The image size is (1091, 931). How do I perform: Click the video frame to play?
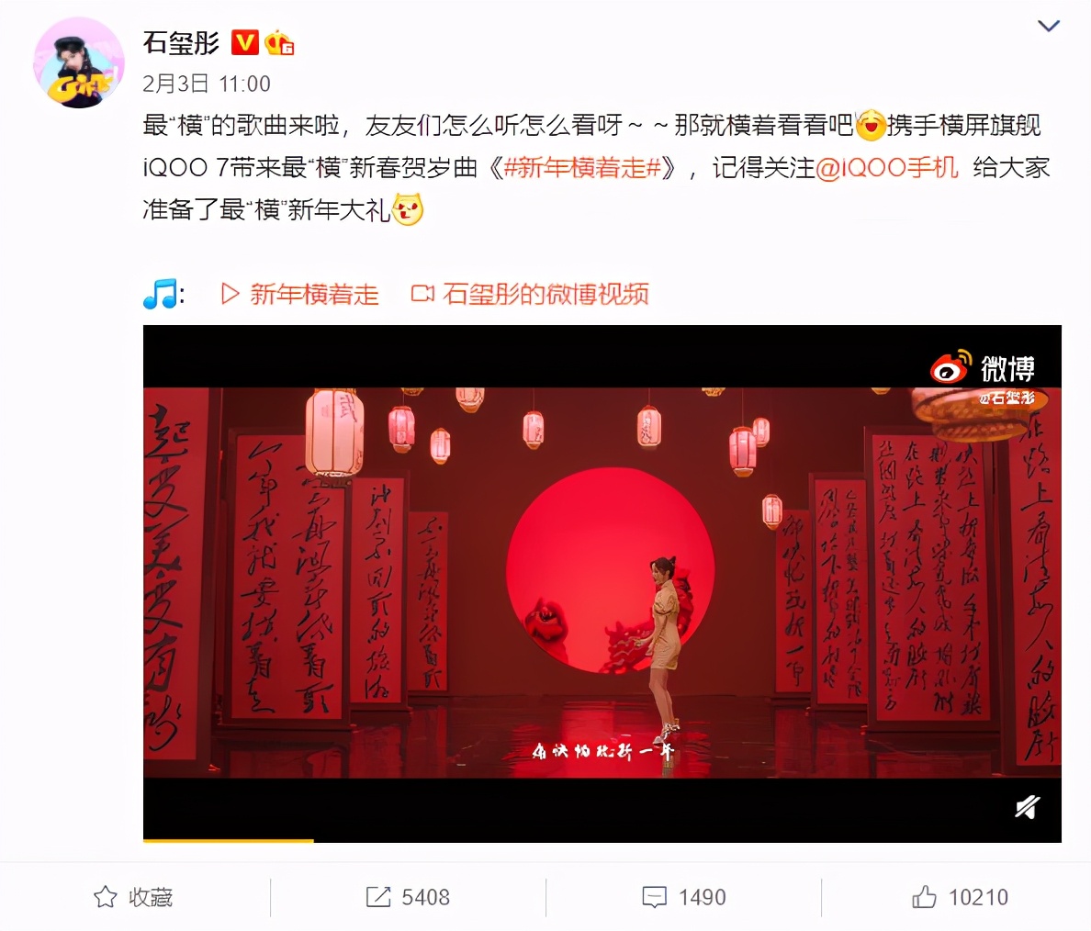602,582
